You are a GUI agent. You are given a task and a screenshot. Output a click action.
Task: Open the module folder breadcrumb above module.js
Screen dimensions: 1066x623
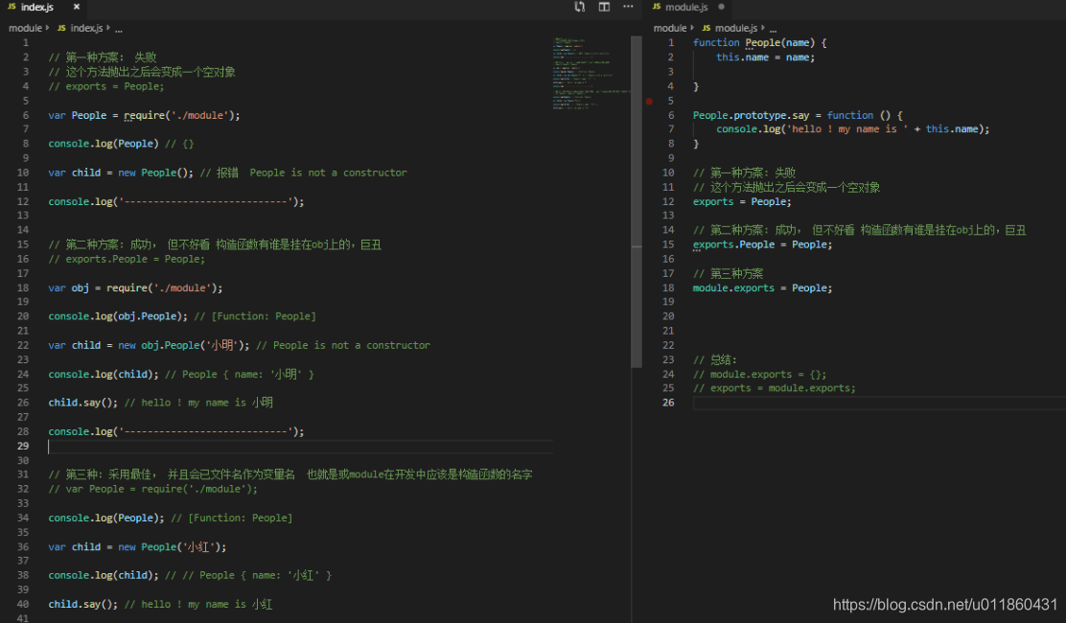pyautogui.click(x=670, y=28)
